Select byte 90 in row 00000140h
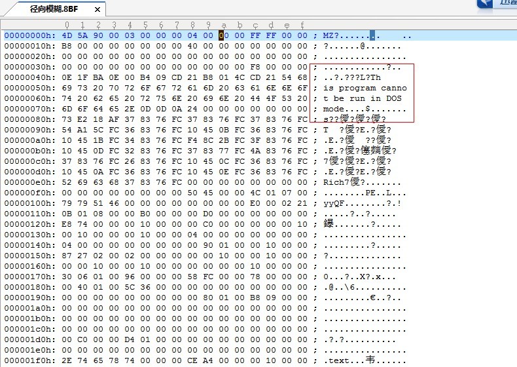Image resolution: width=517 pixels, height=367 pixels. [208, 246]
